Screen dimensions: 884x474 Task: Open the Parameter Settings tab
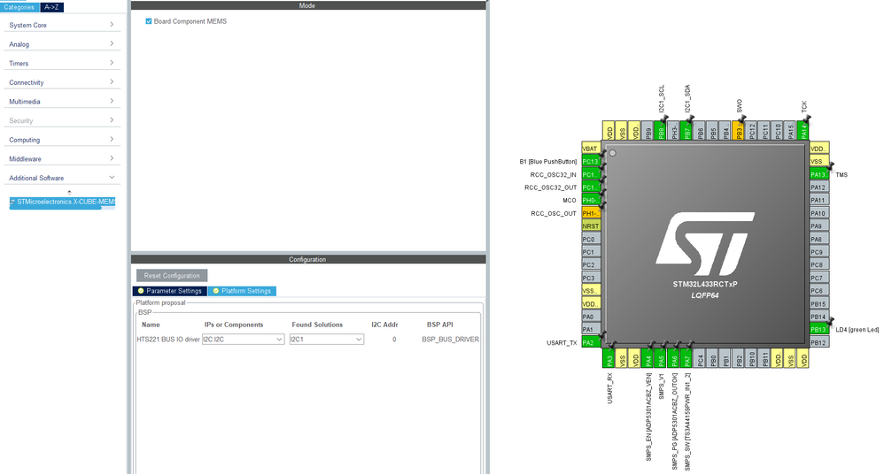[170, 291]
